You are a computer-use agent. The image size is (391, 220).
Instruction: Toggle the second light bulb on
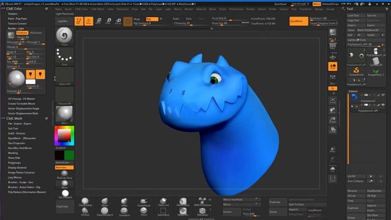pyautogui.click(x=40, y=75)
